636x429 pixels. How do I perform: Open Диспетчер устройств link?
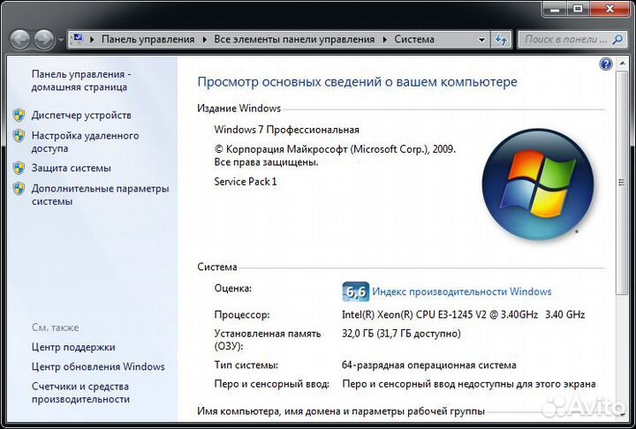click(x=81, y=115)
